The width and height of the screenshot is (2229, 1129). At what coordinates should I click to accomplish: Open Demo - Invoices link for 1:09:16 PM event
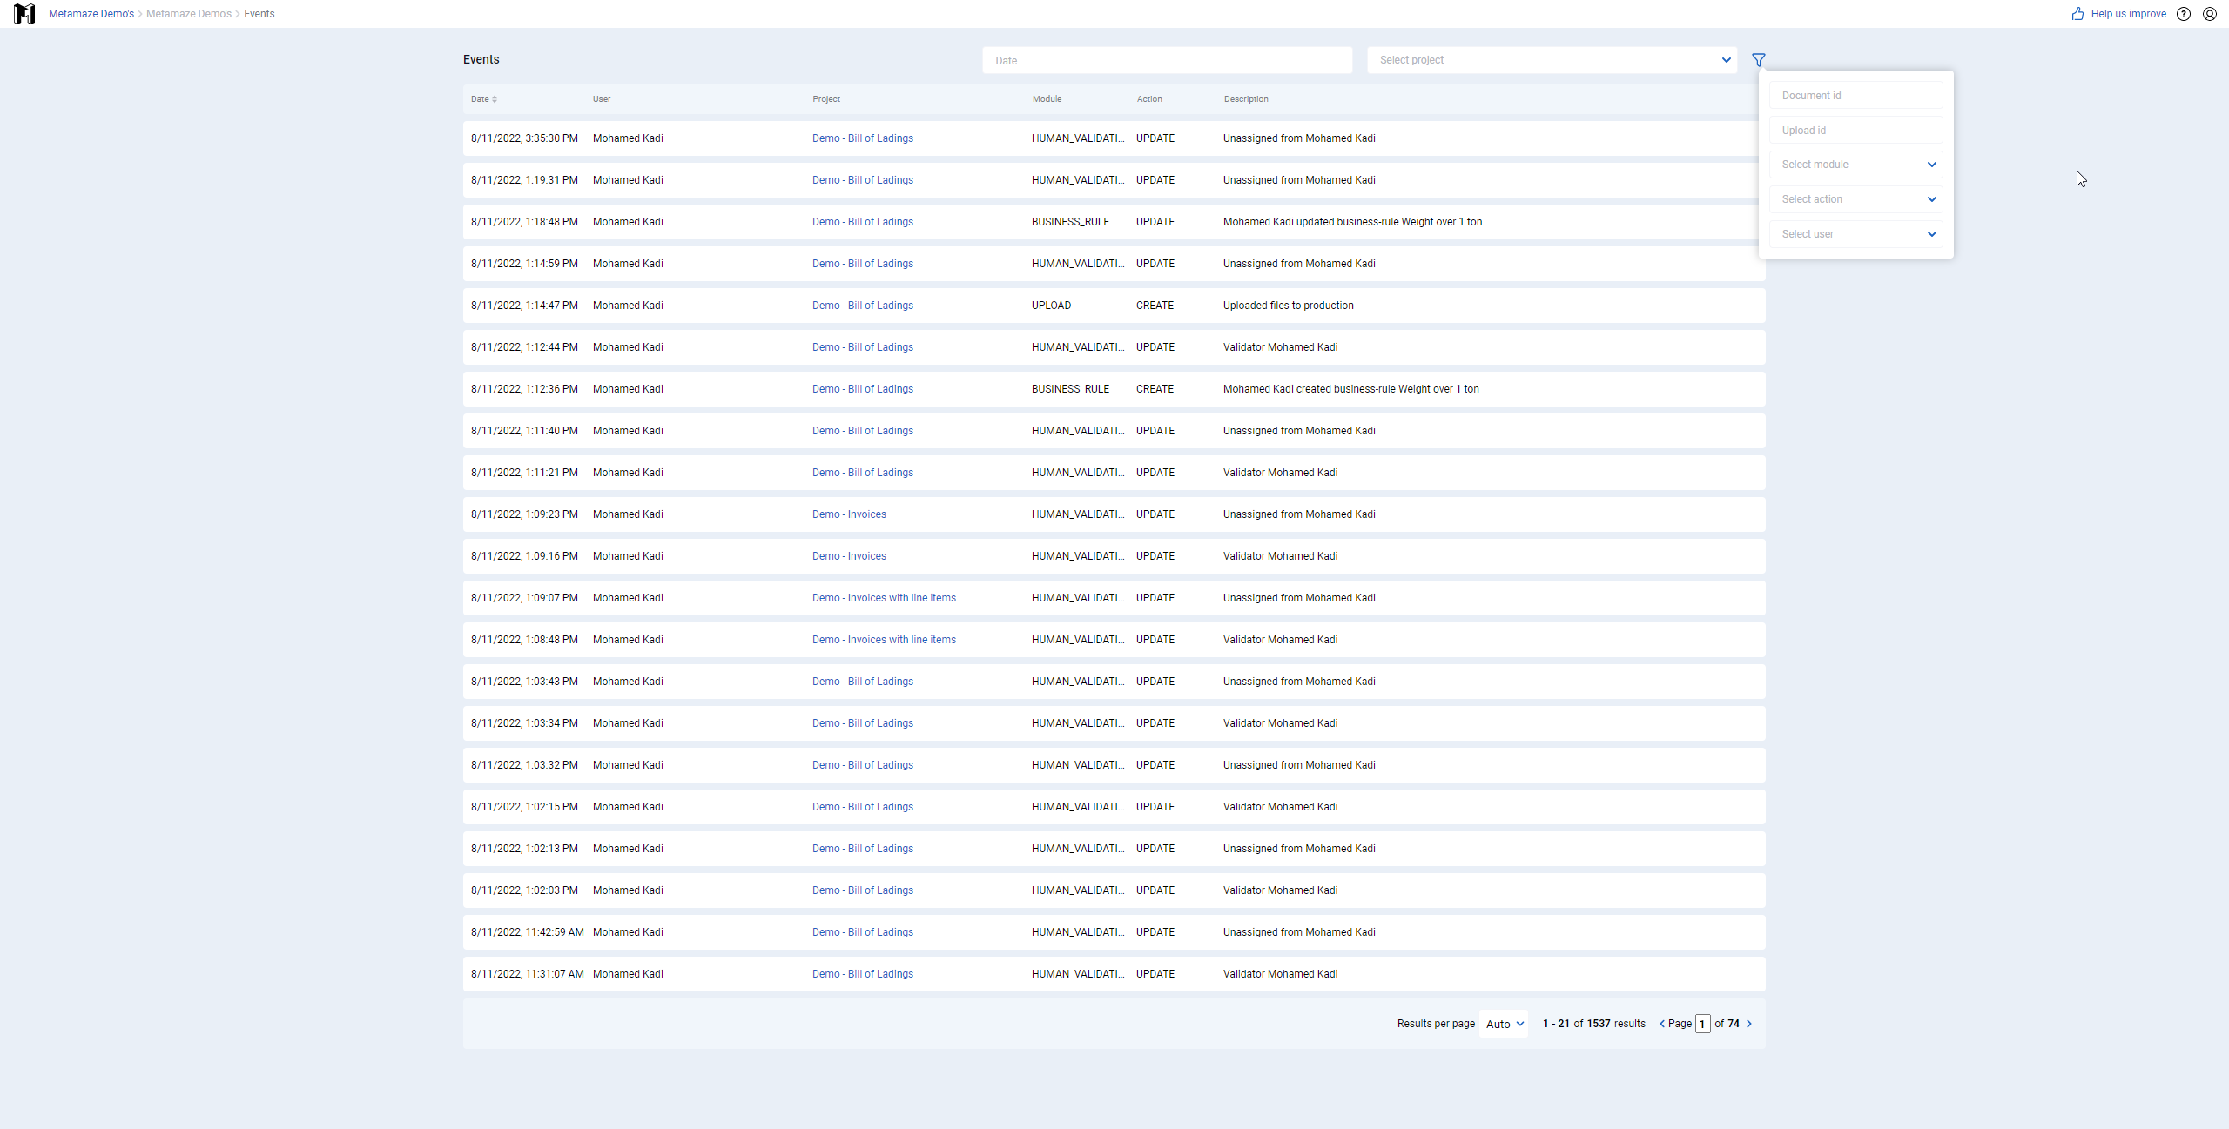pos(849,556)
